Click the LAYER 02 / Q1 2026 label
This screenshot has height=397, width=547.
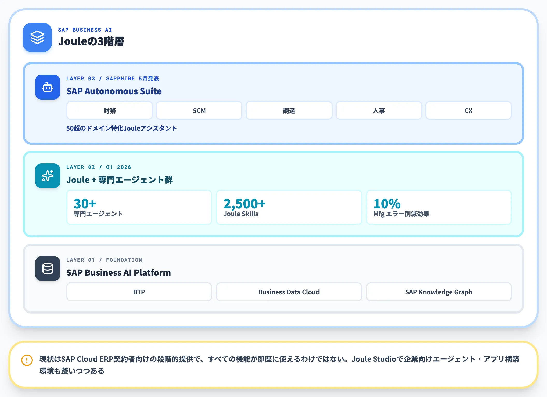click(99, 167)
